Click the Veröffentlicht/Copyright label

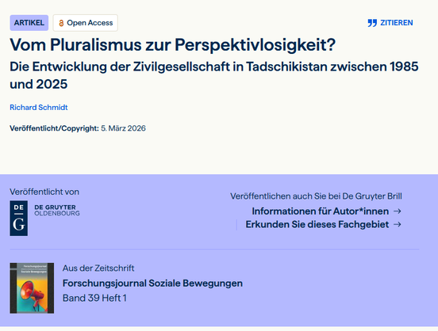pyautogui.click(x=54, y=128)
